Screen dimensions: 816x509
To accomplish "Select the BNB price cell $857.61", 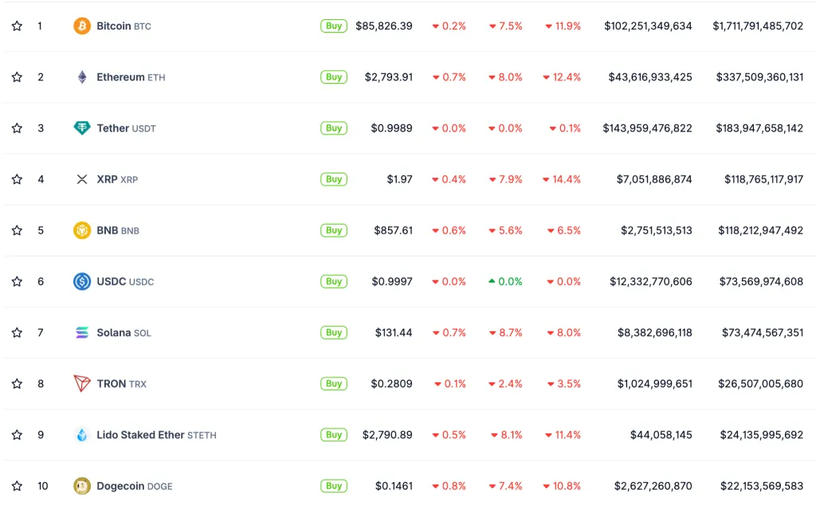I will pyautogui.click(x=393, y=230).
